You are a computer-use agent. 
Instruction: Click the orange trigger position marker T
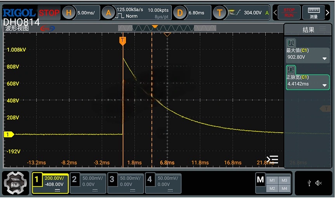(123, 41)
